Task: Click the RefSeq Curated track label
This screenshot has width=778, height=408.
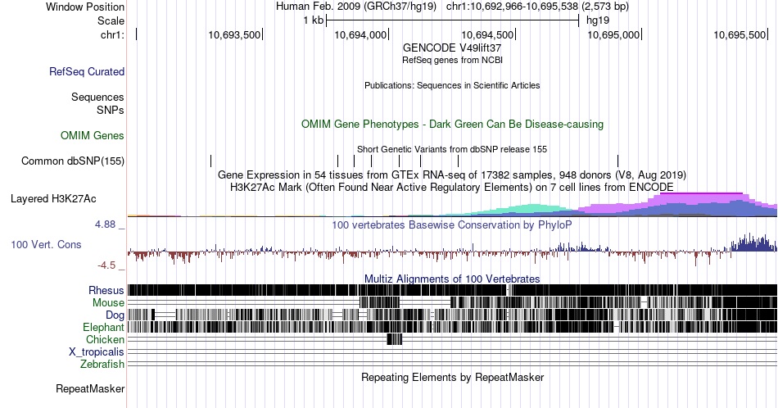Action: click(x=87, y=71)
